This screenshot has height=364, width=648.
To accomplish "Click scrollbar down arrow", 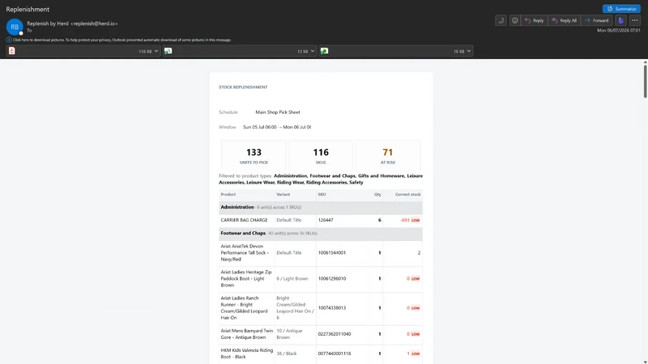I will click(645, 362).
